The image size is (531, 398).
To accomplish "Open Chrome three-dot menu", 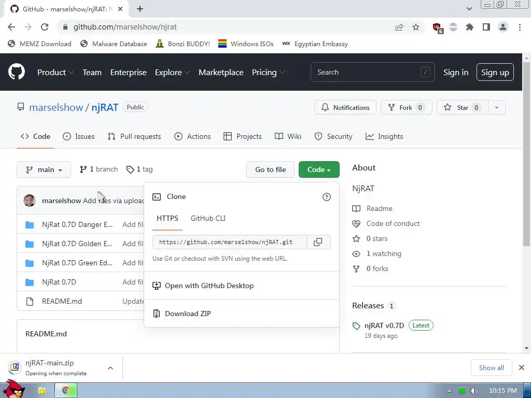I will point(520,27).
